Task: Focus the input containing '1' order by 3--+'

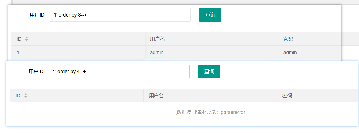Action: (120, 15)
